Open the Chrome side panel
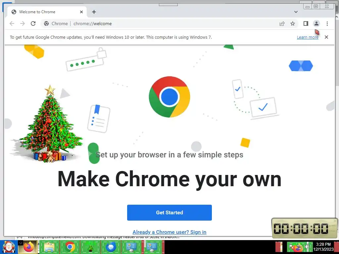The height and width of the screenshot is (254, 339). [x=306, y=23]
